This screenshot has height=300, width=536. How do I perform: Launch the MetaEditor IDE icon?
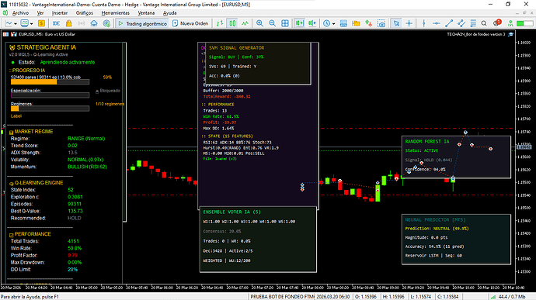tap(56, 23)
